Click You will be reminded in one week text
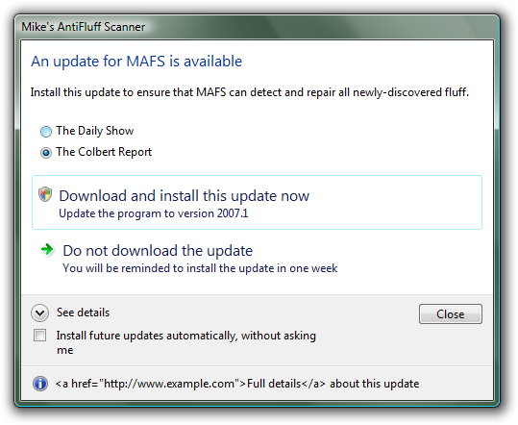The height and width of the screenshot is (425, 518). point(200,268)
